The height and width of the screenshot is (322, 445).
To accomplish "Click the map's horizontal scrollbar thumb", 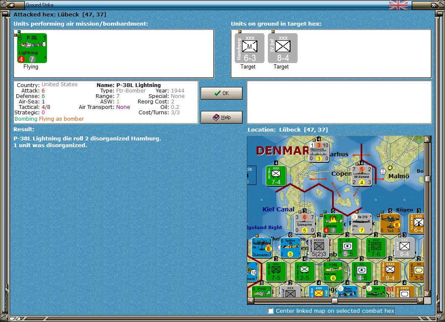I will coord(335,301).
